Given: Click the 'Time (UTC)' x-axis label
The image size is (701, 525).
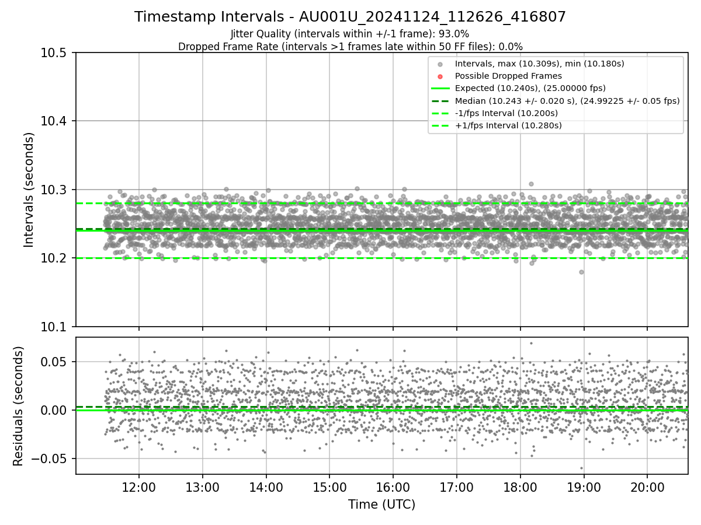Looking at the screenshot, I should pos(381,505).
